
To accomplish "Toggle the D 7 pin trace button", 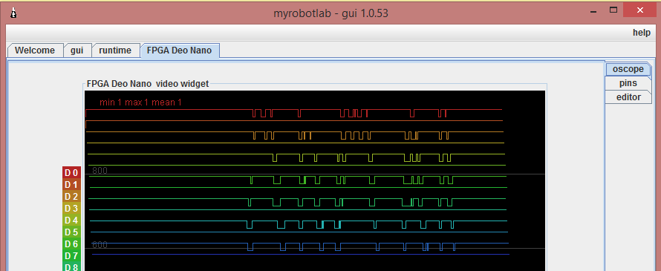I will point(71,256).
